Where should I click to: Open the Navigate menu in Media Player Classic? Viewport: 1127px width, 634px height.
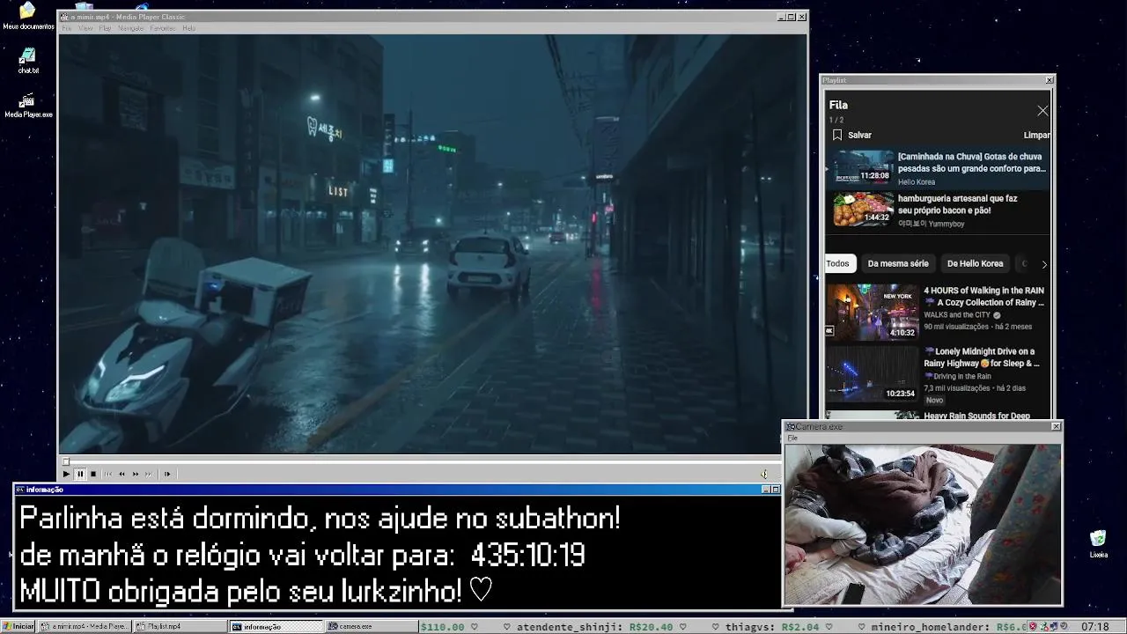(130, 28)
